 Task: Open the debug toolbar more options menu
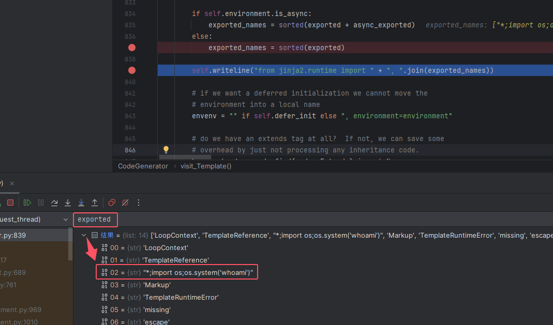pyautogui.click(x=140, y=203)
